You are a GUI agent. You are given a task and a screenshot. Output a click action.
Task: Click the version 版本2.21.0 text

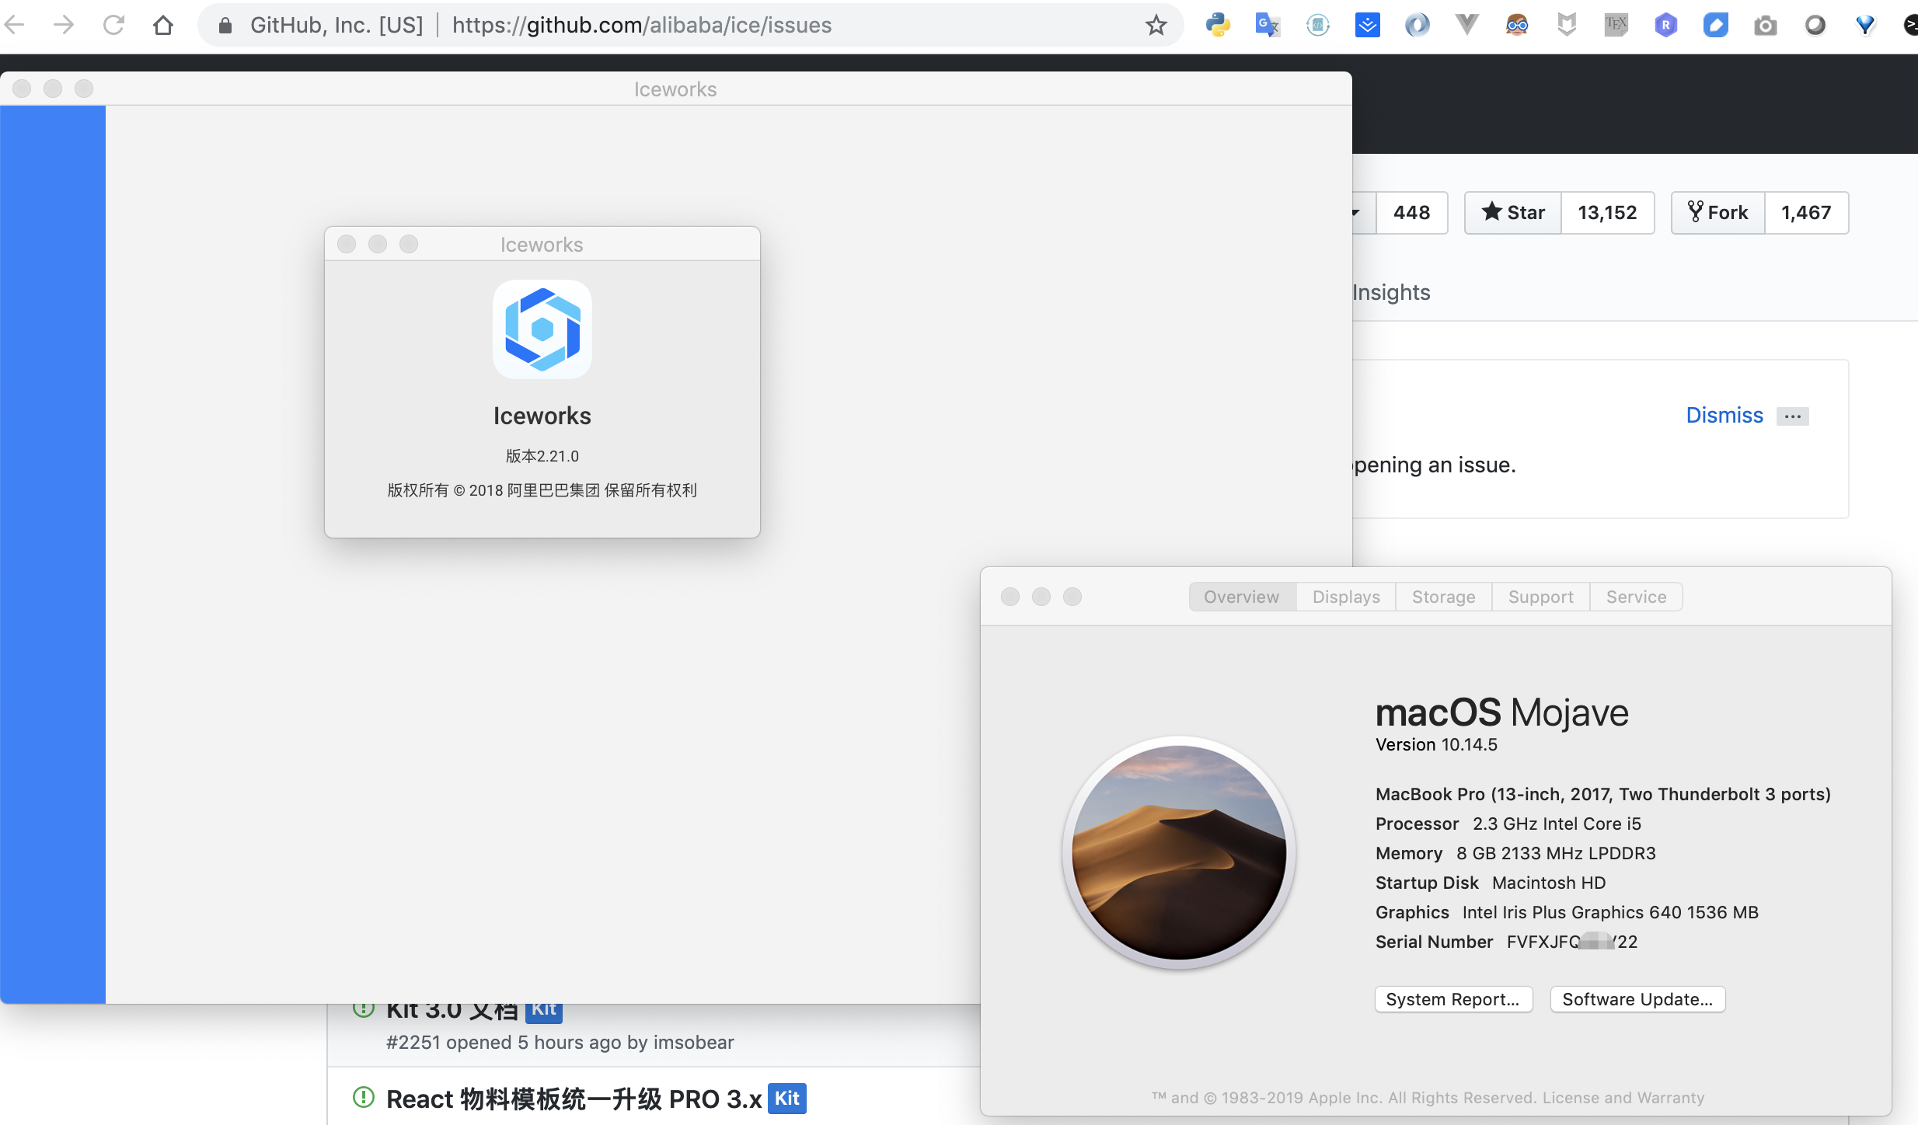542,456
